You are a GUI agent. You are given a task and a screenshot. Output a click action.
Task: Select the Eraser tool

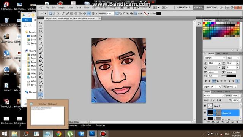pos(41,65)
